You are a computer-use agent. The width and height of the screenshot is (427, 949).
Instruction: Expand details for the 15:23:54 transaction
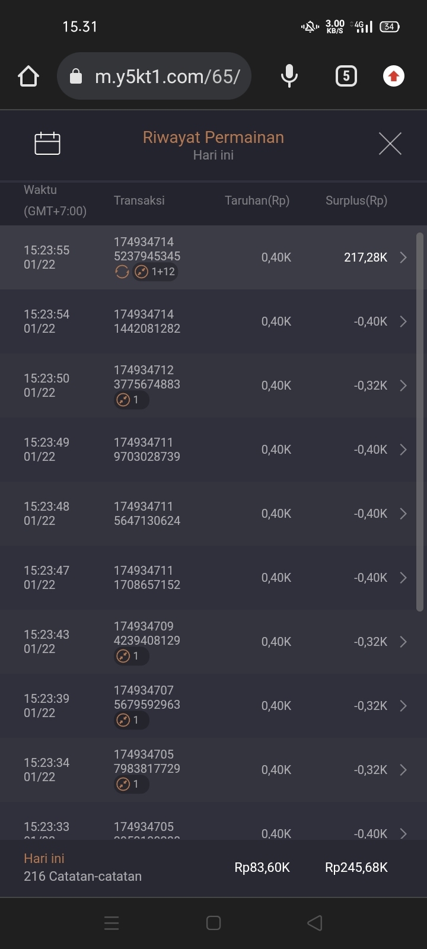point(403,321)
